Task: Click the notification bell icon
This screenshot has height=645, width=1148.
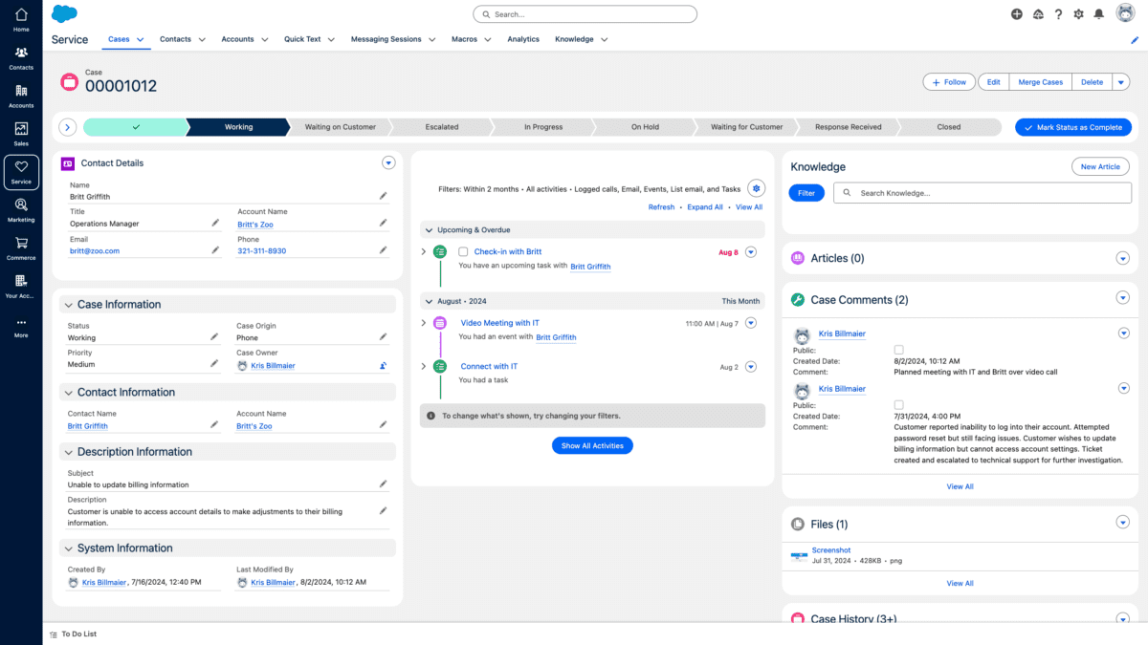Action: coord(1099,14)
